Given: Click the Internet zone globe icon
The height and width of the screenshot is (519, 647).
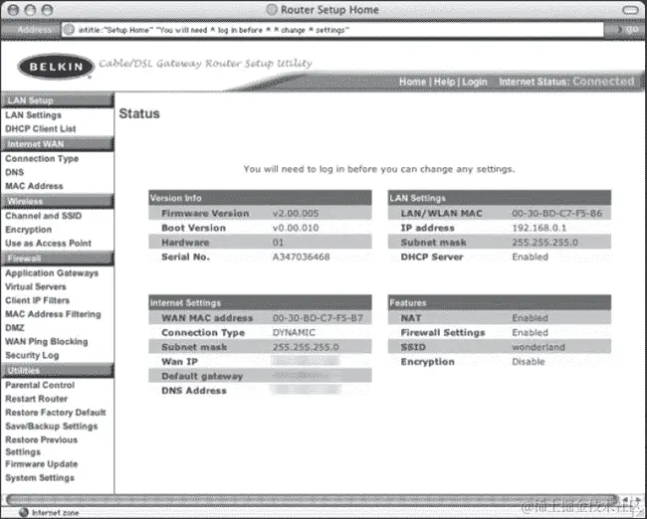Looking at the screenshot, I should point(24,512).
